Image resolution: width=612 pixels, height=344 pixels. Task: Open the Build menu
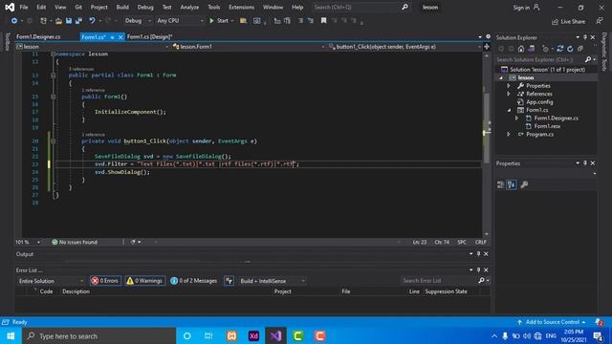[122, 7]
